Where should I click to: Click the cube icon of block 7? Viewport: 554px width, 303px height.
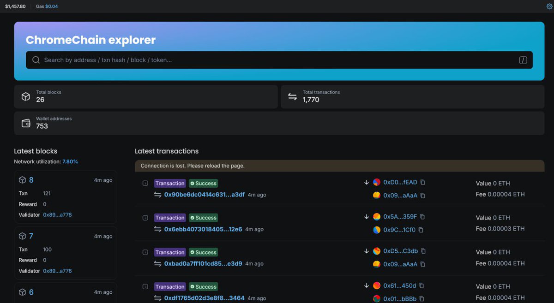coord(22,236)
